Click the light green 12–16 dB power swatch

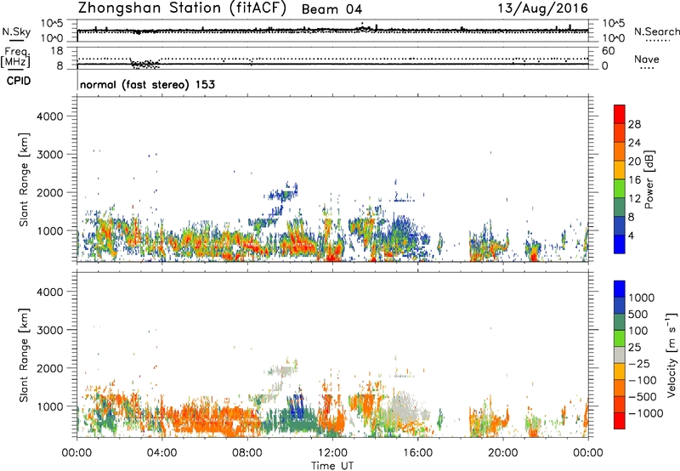coord(620,189)
